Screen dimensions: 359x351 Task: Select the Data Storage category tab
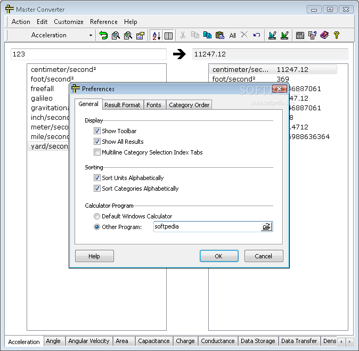(x=258, y=341)
